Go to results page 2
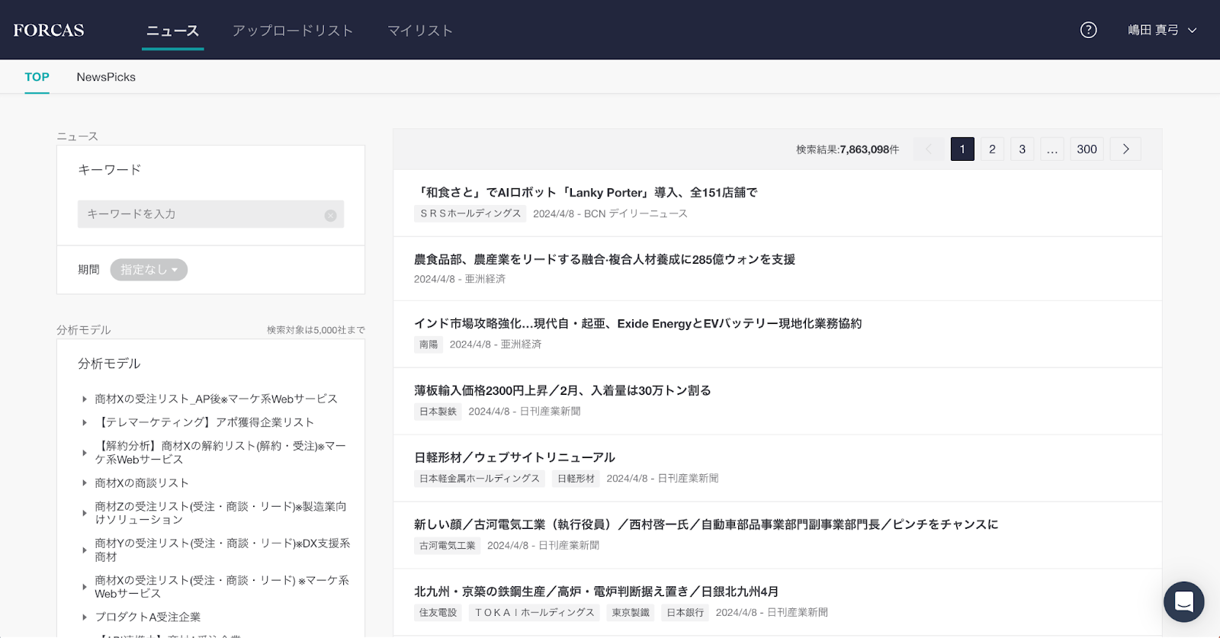 tap(992, 149)
